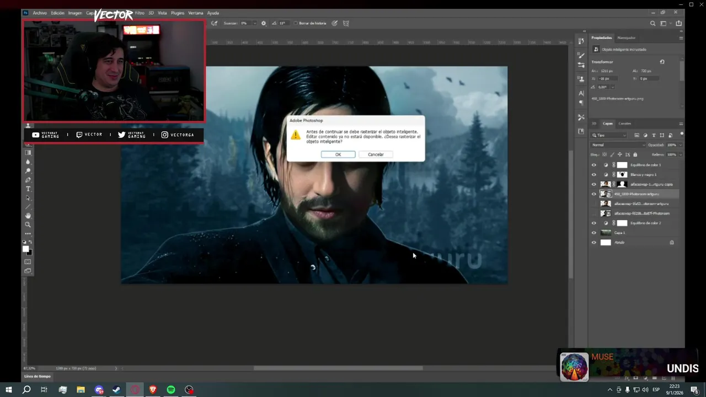This screenshot has height=397, width=706.
Task: Open the Ventana menu
Action: pyautogui.click(x=195, y=13)
